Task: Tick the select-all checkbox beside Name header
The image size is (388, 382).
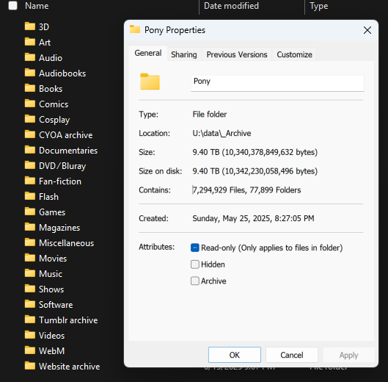Action: (13, 6)
